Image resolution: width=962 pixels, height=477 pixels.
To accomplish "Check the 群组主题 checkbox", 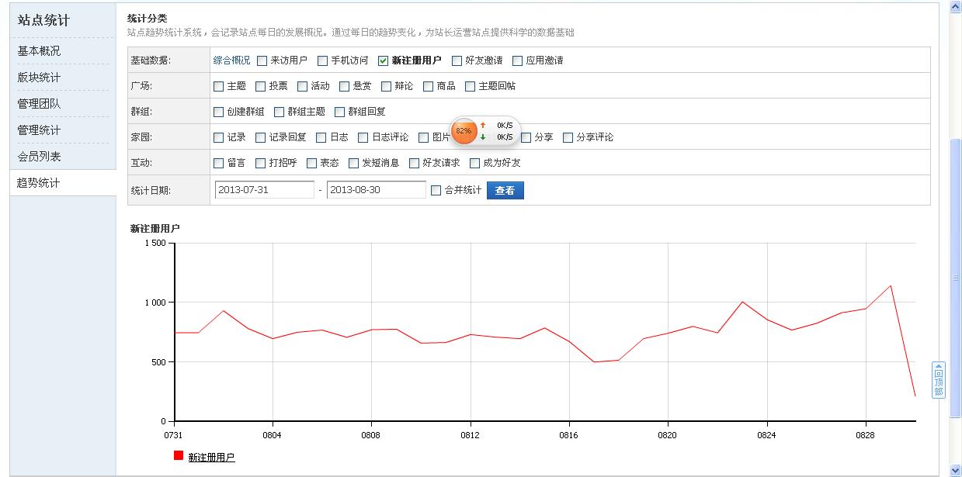I will tap(280, 112).
